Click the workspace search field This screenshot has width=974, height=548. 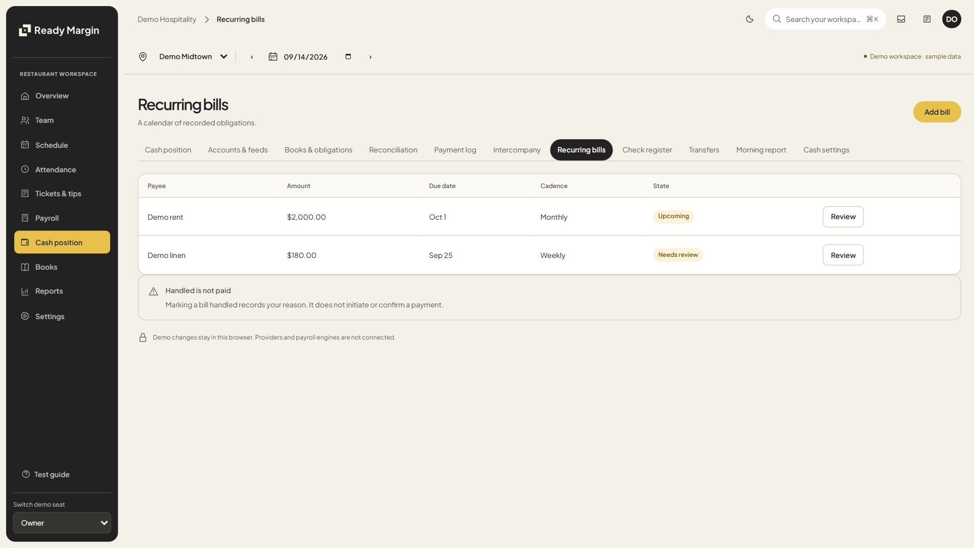(x=825, y=19)
